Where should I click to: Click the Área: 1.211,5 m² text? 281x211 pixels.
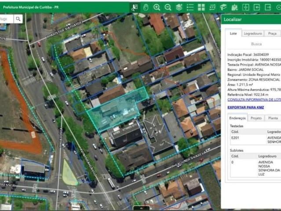[240, 85]
